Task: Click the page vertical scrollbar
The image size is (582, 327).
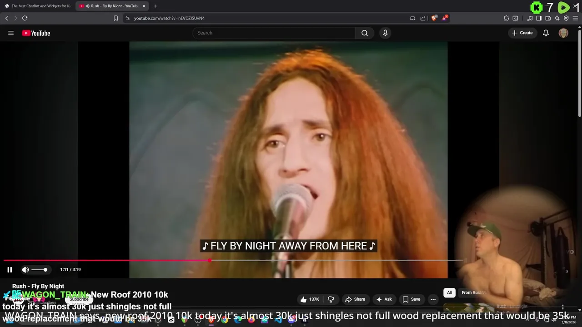Action: tap(580, 73)
